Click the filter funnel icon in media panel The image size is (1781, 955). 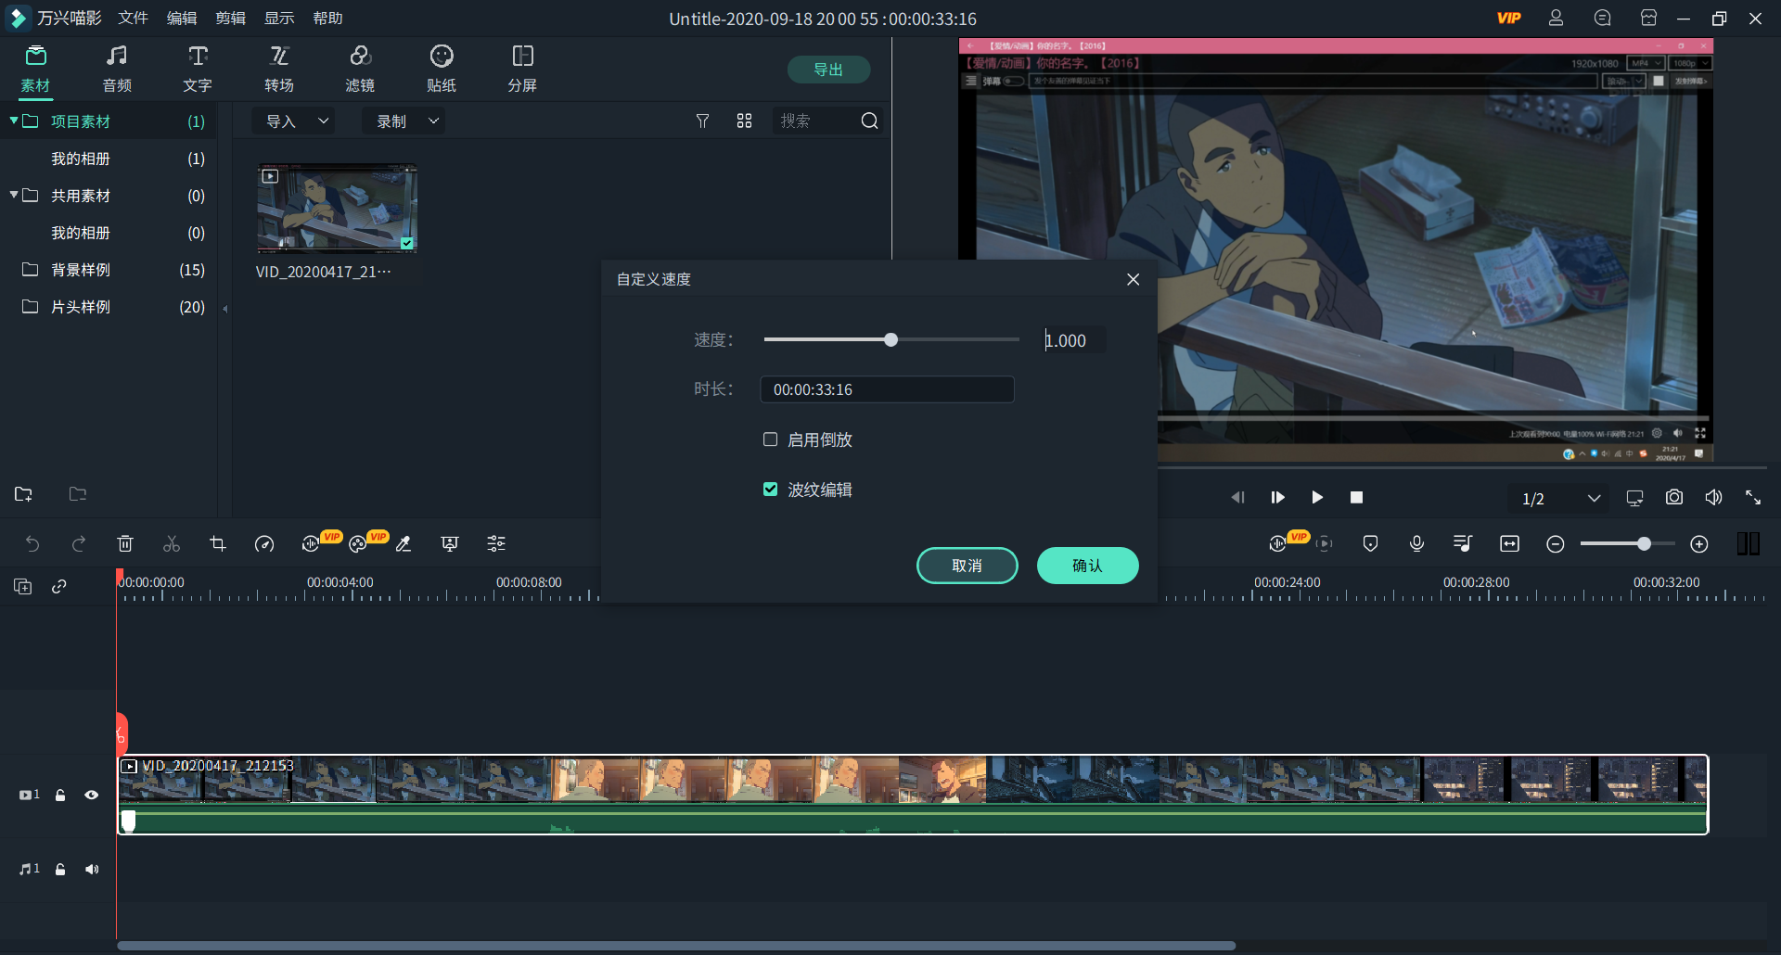702,121
